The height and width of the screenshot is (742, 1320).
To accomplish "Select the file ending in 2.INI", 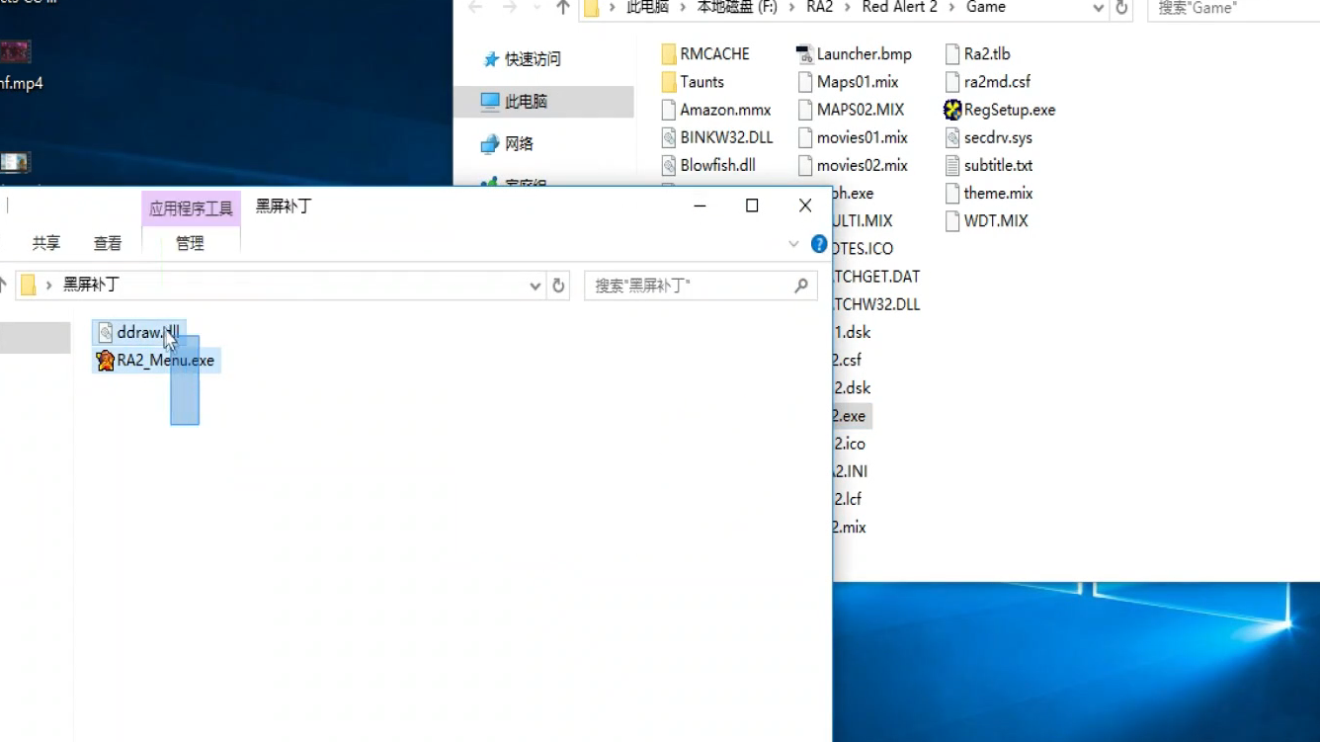I will pyautogui.click(x=851, y=471).
